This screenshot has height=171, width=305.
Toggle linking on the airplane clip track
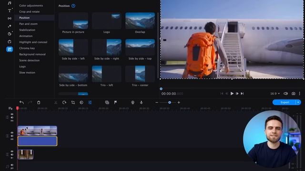tap(12, 139)
